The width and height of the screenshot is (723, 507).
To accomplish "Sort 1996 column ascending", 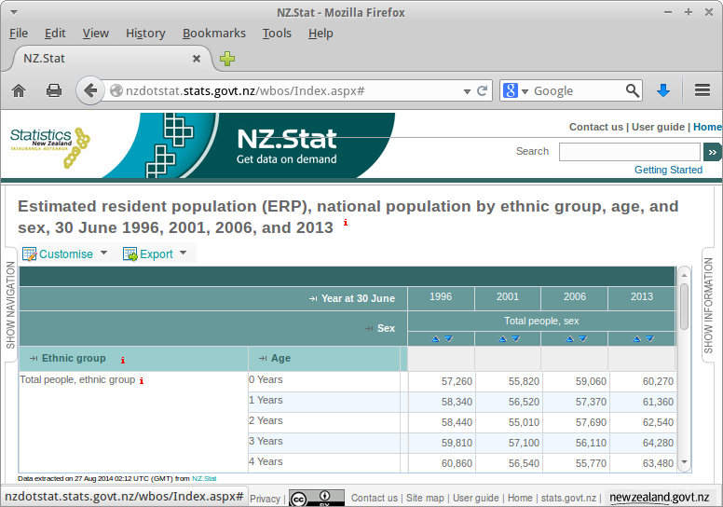I will [x=435, y=338].
